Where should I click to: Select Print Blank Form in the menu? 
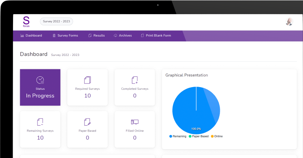[156, 35]
